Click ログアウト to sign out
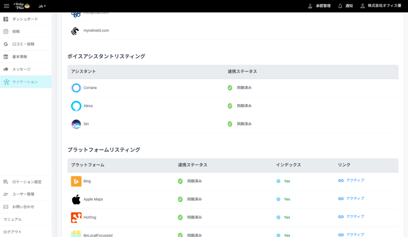The width and height of the screenshot is (408, 237). [x=12, y=232]
